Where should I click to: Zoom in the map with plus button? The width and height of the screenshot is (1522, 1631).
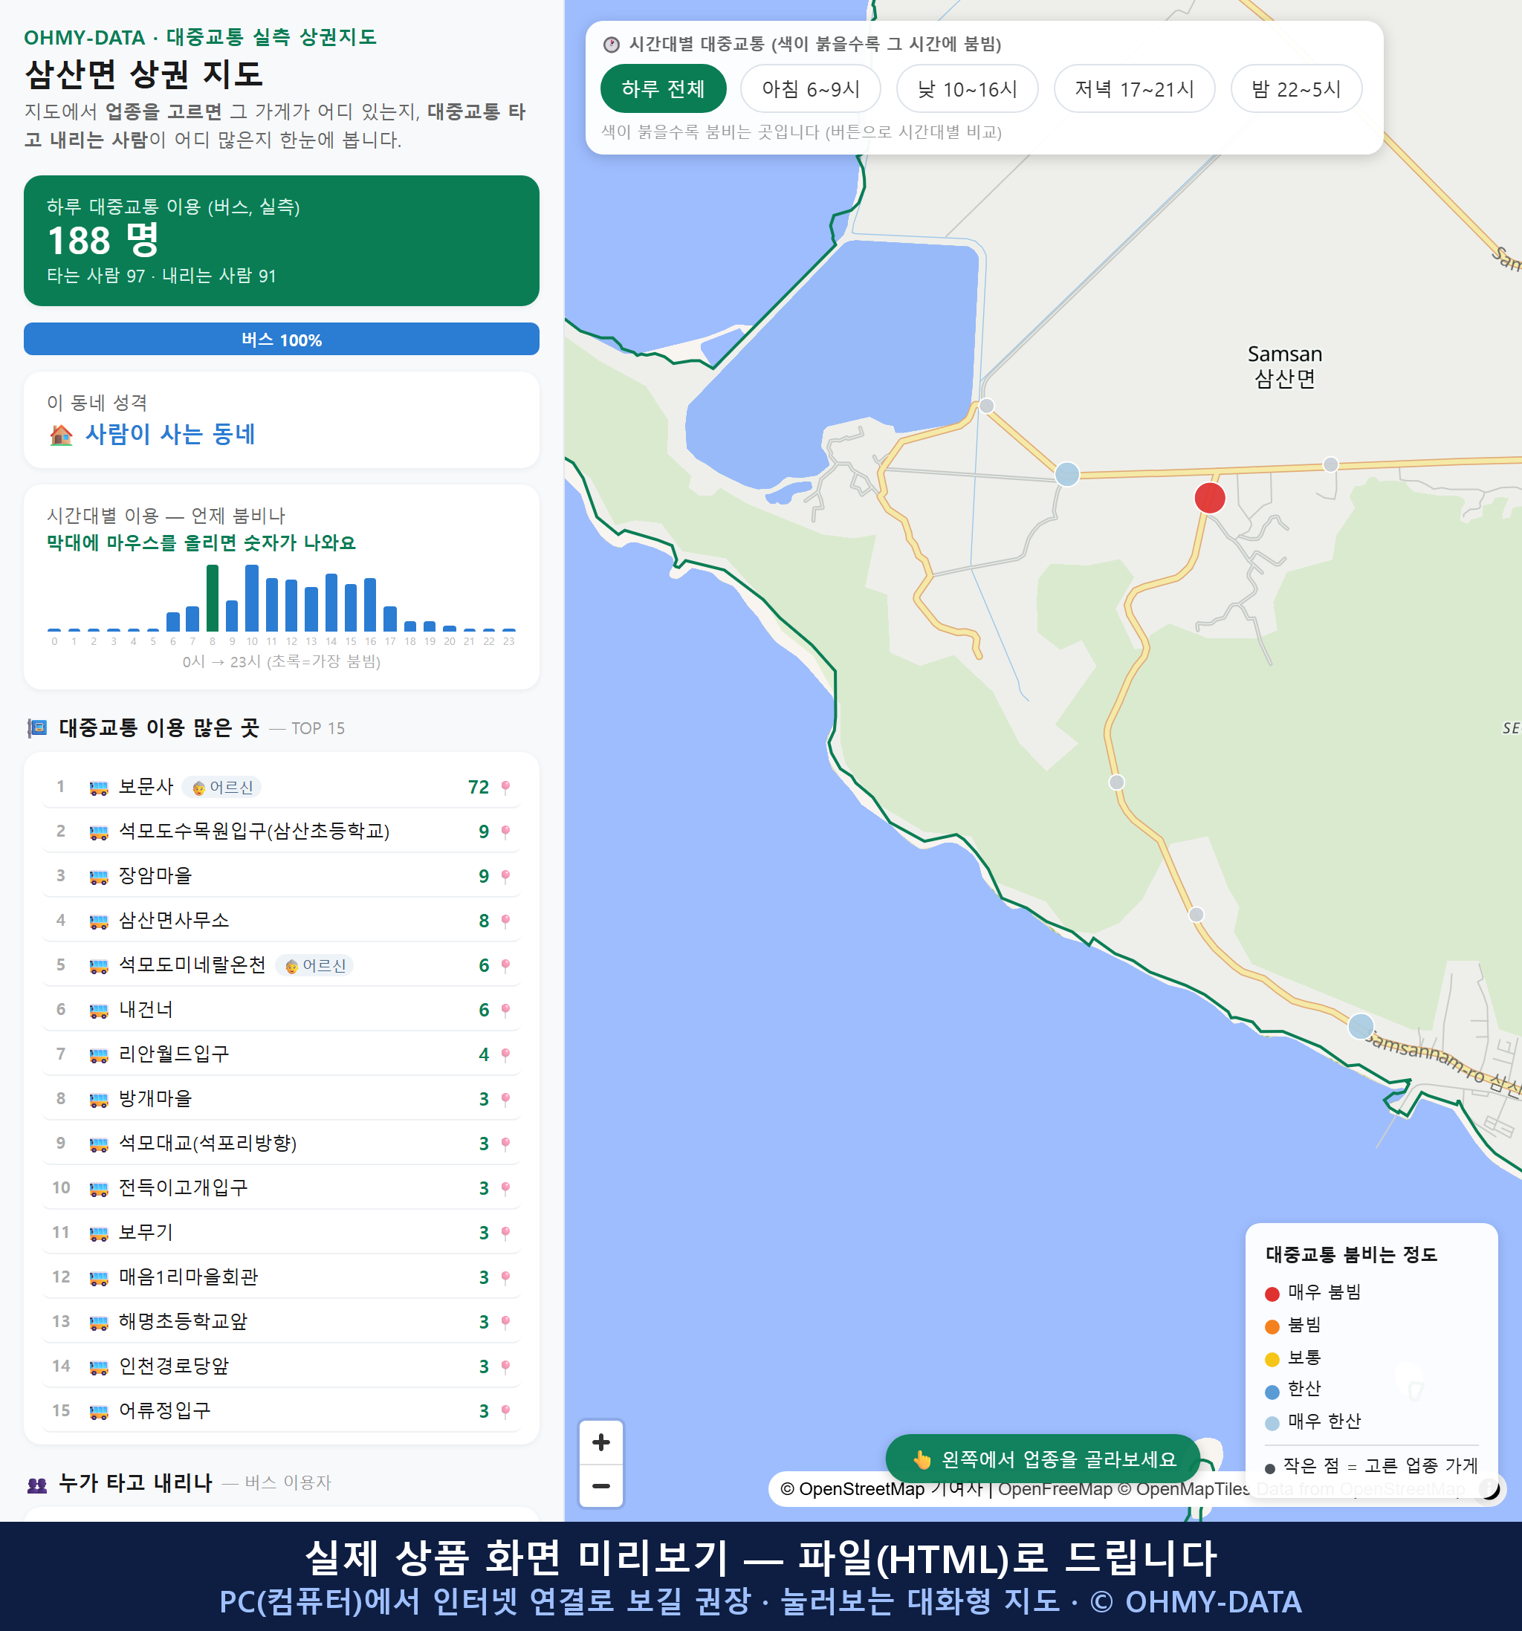coord(600,1442)
